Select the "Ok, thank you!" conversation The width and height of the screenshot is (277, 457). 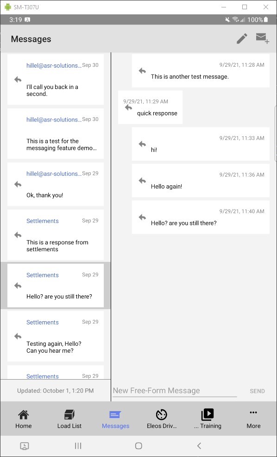click(55, 184)
